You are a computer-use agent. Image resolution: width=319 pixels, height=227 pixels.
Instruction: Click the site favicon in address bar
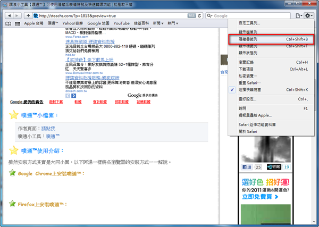click(36, 15)
